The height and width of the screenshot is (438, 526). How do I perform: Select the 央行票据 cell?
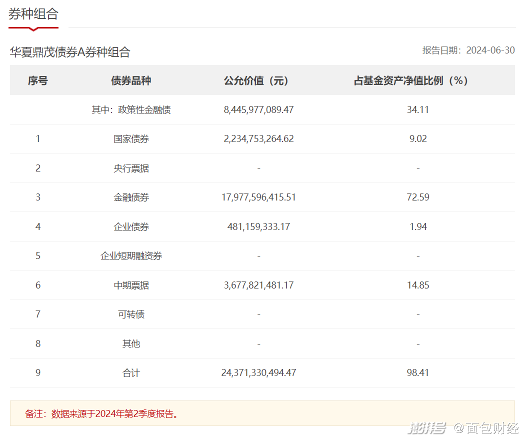[131, 168]
